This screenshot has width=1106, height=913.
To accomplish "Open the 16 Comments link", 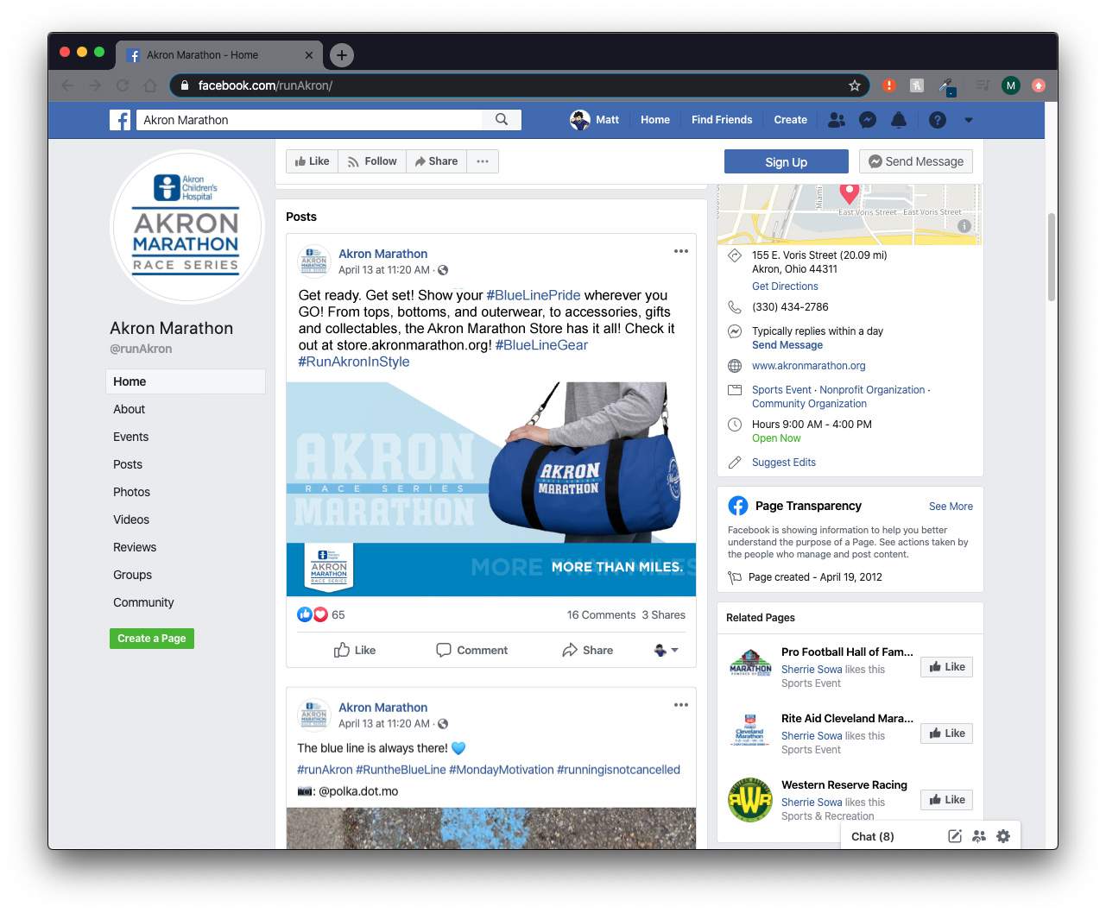I will point(601,615).
